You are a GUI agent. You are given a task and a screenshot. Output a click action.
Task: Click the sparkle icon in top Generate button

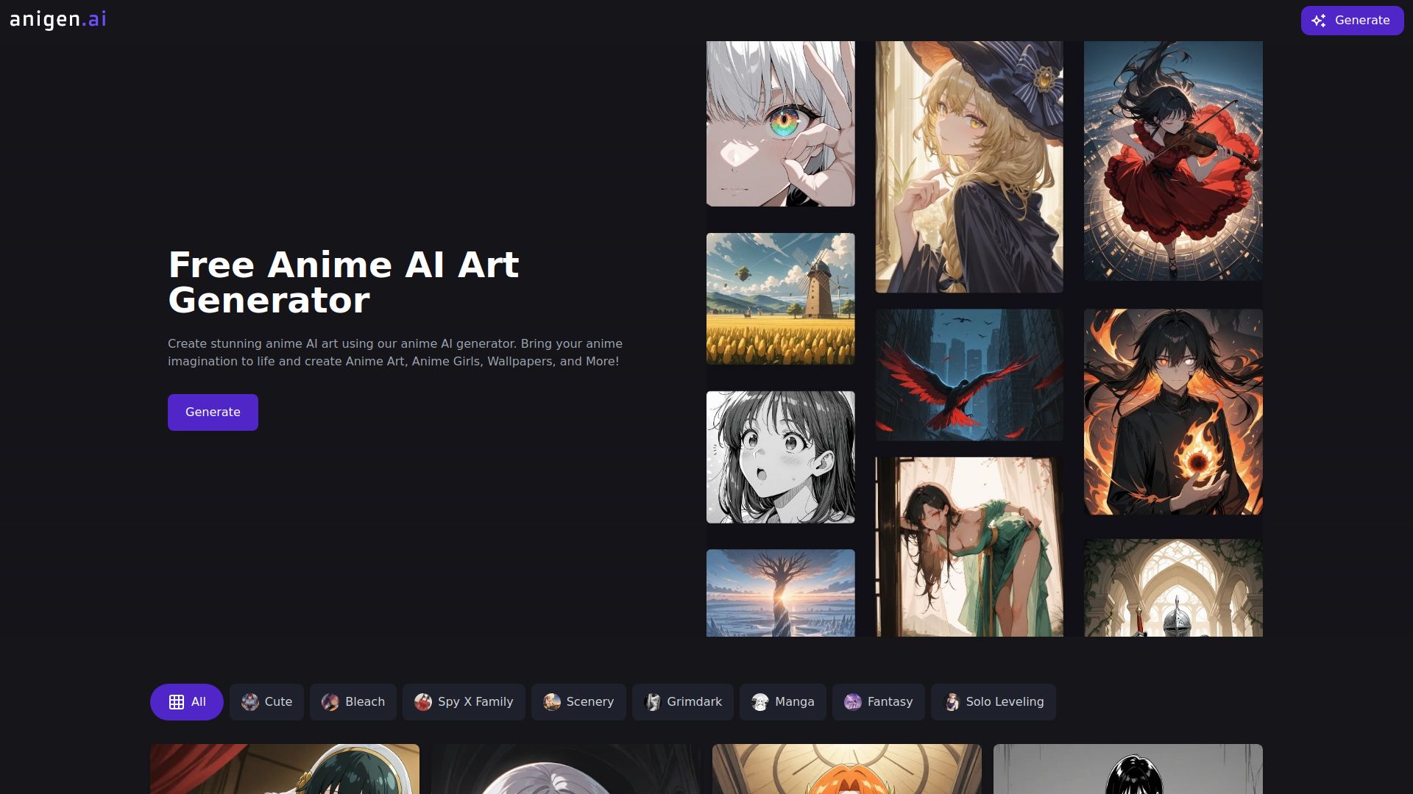coord(1318,21)
